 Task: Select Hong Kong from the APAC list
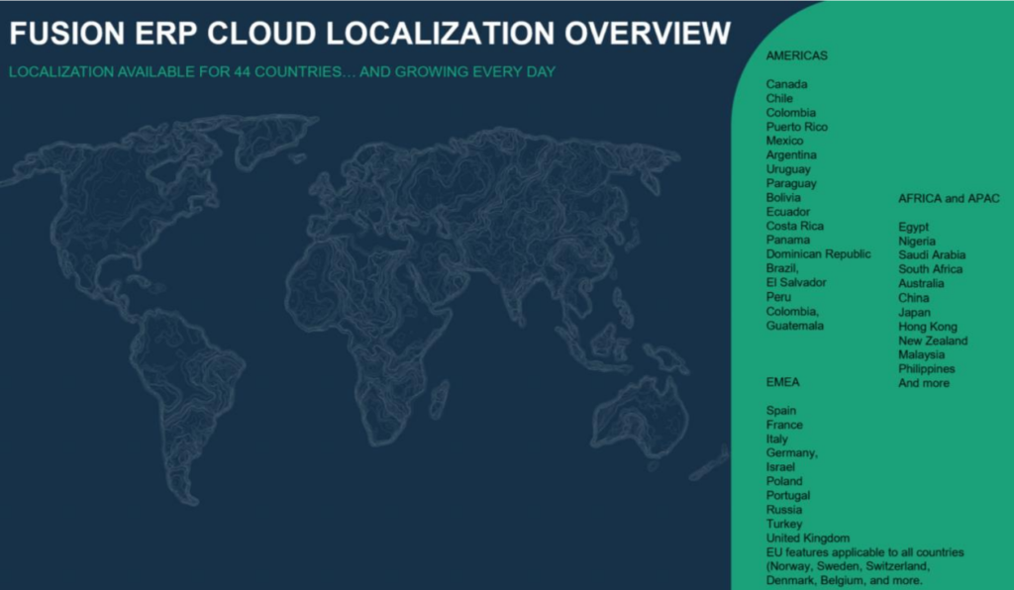[x=927, y=327]
